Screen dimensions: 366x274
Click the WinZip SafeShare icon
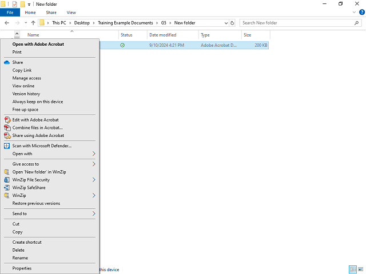7,187
